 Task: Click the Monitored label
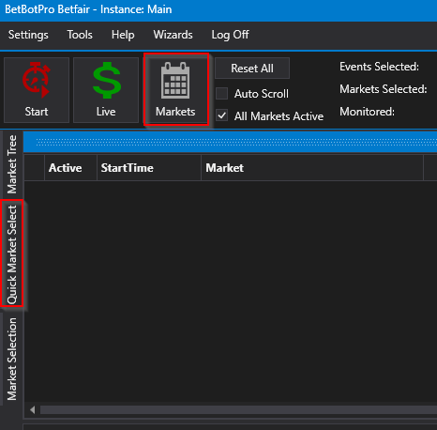click(367, 112)
